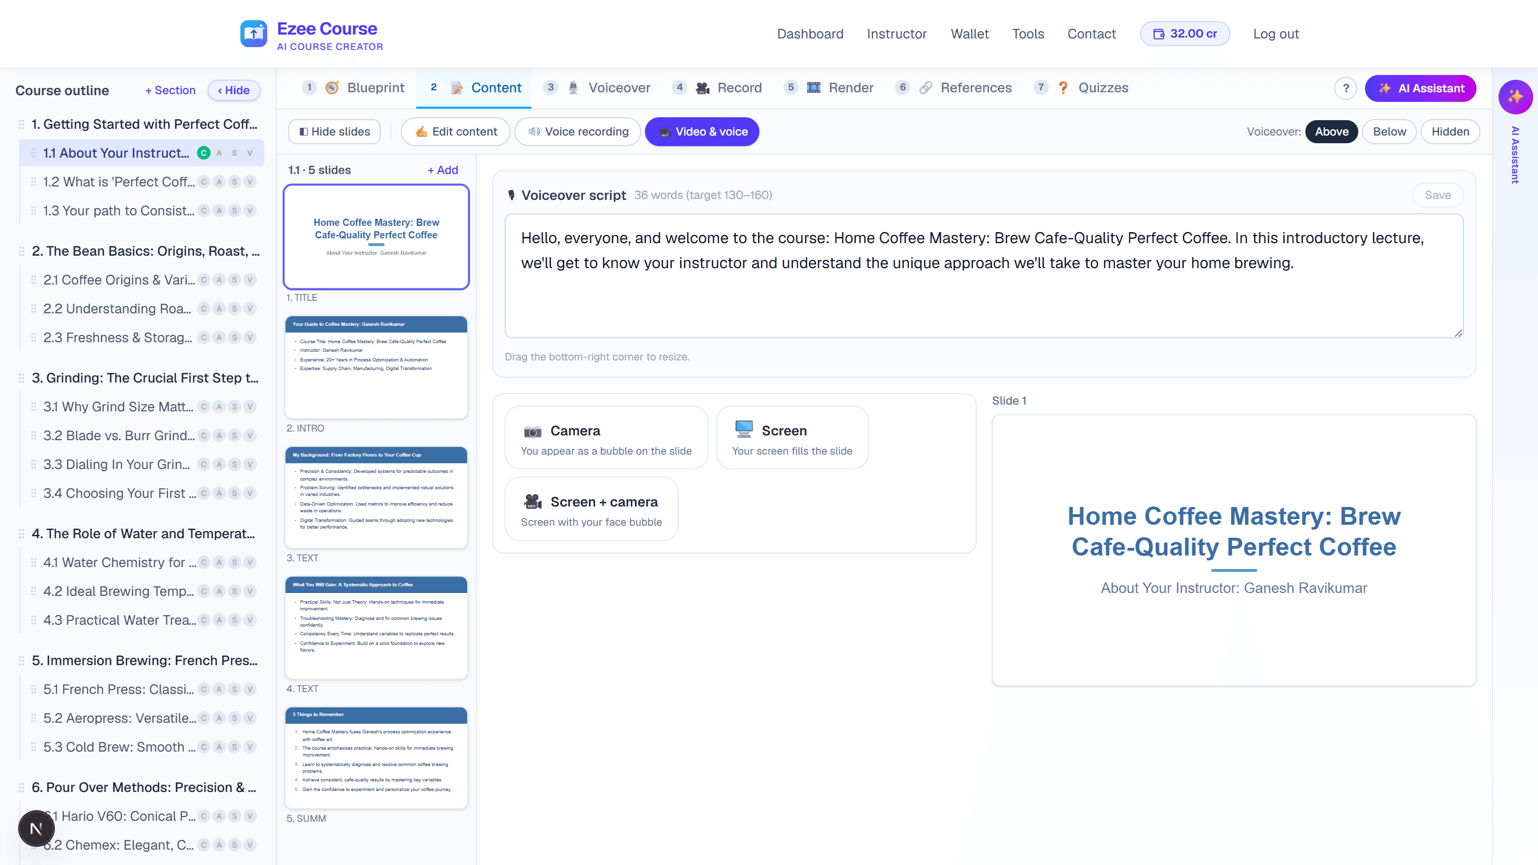Click the Edit content button
1538x865 pixels.
[456, 132]
